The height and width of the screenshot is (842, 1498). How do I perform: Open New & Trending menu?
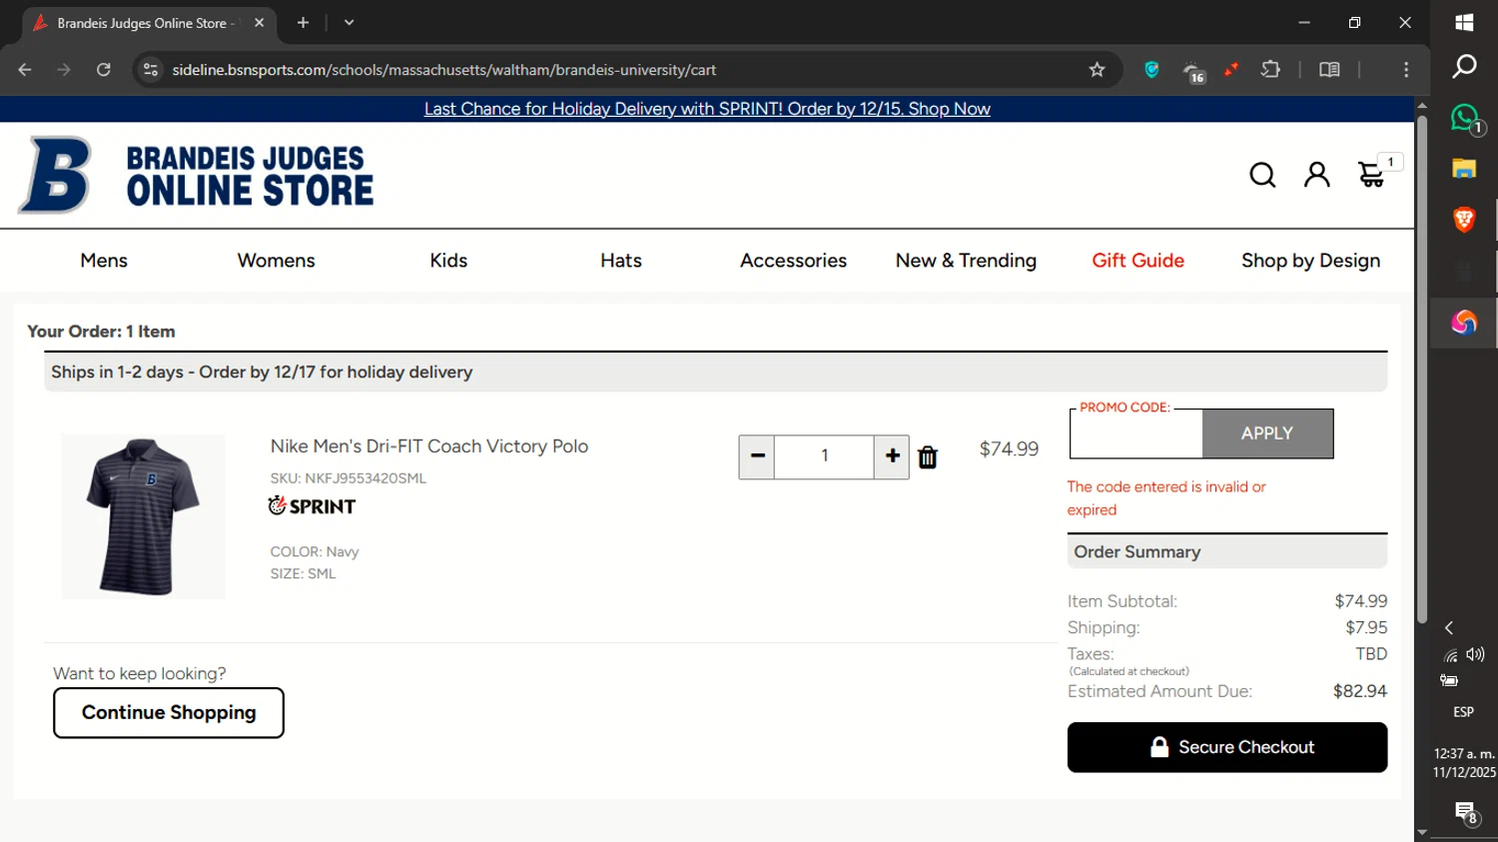coord(966,261)
